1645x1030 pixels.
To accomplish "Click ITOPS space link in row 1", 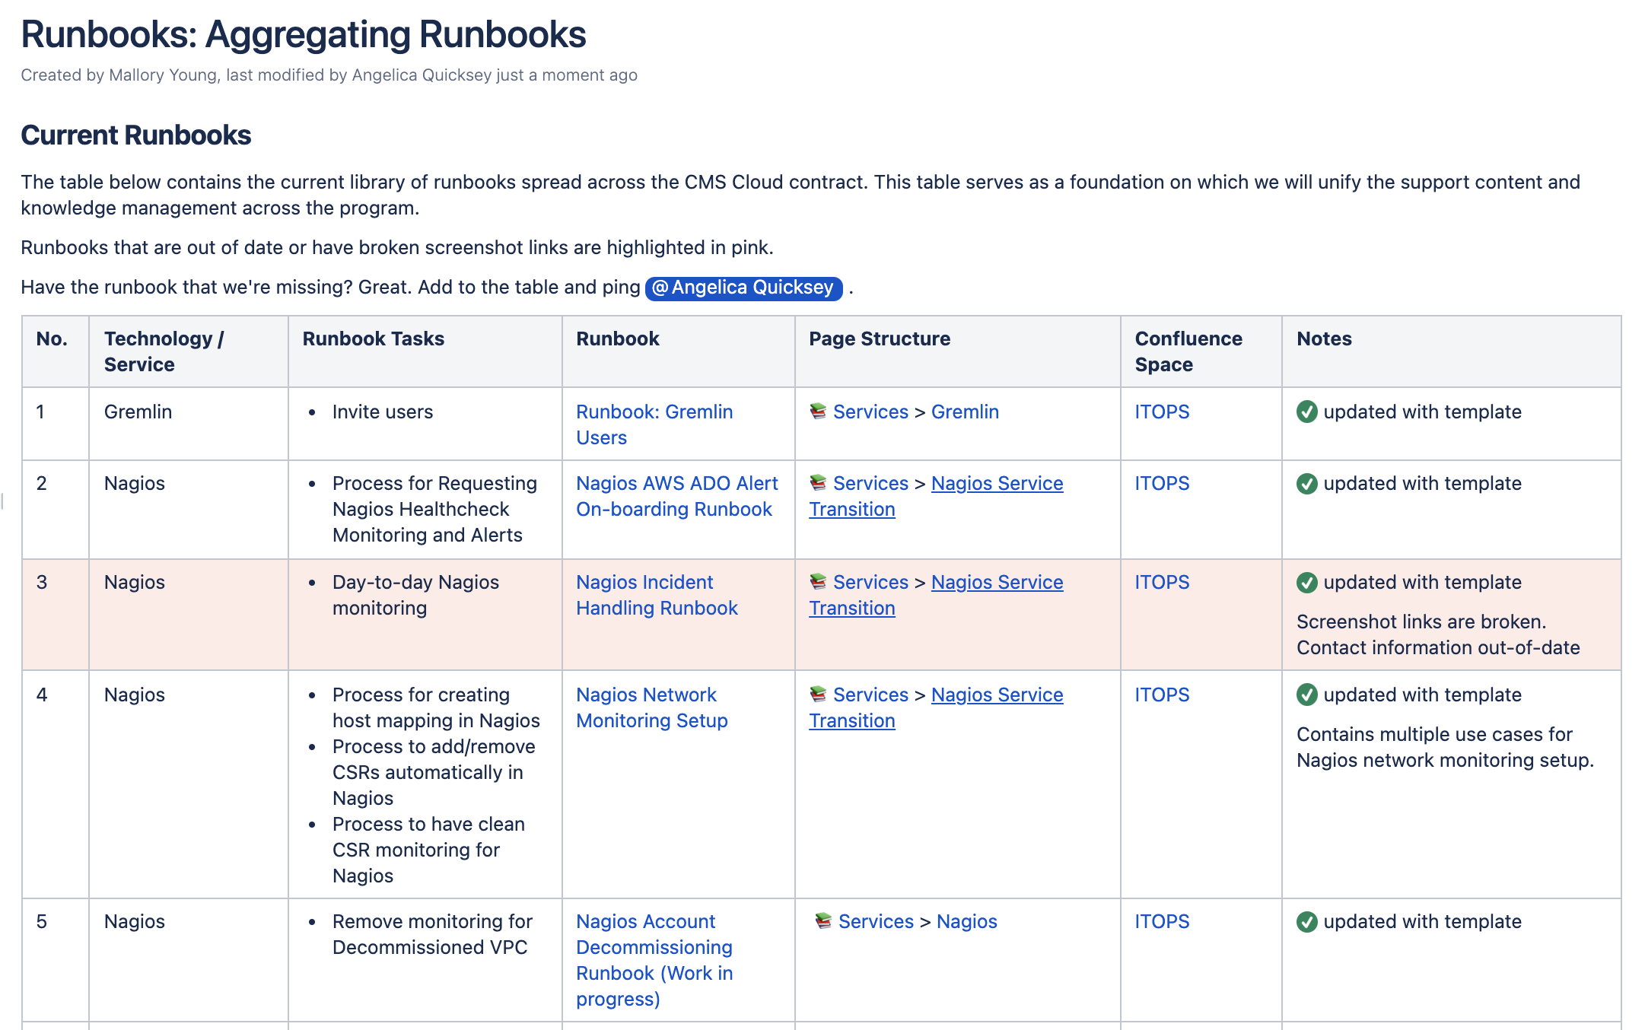I will [1161, 412].
